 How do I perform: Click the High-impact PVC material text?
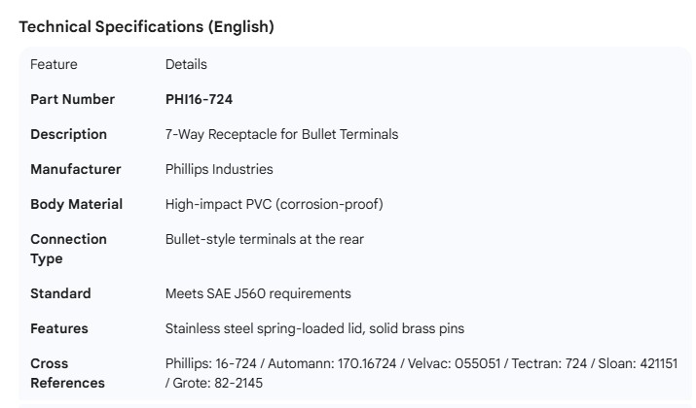pos(275,204)
